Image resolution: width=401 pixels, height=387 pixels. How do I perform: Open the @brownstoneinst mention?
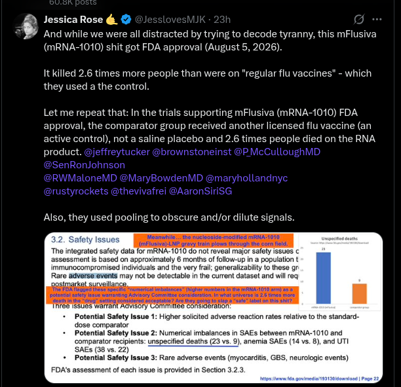192,152
